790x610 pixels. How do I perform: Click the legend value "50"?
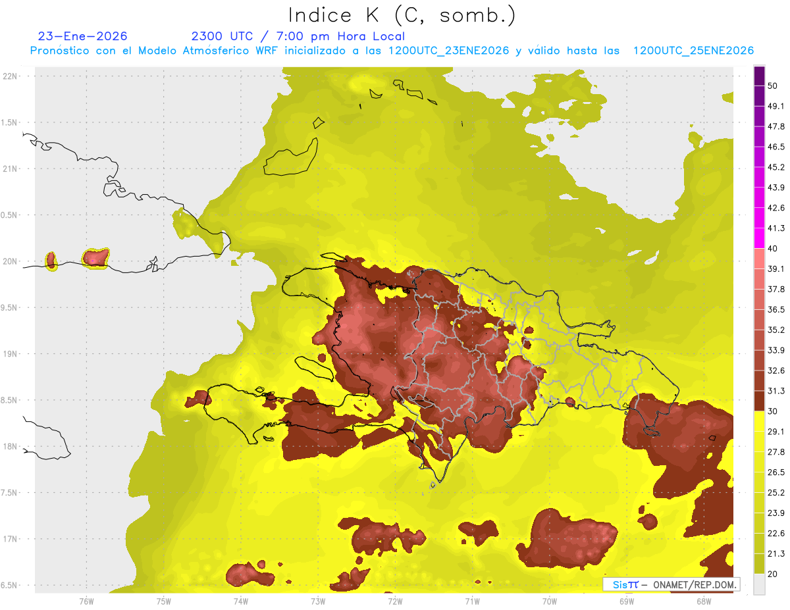[x=774, y=86]
